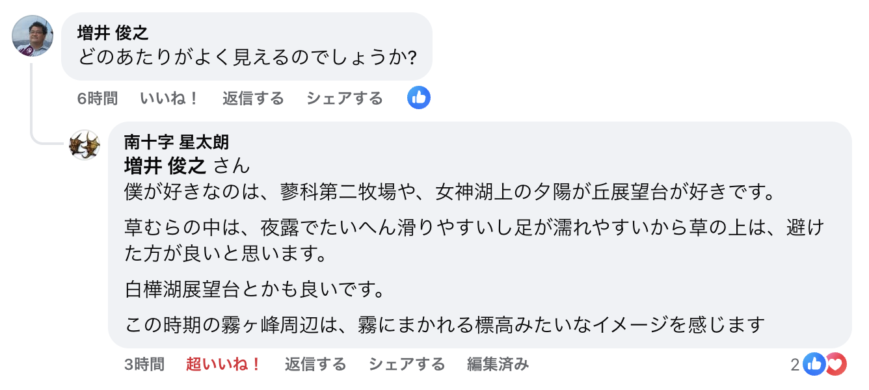
Task: Open 南十字 星太朗's profile avatar
Action: 85,144
